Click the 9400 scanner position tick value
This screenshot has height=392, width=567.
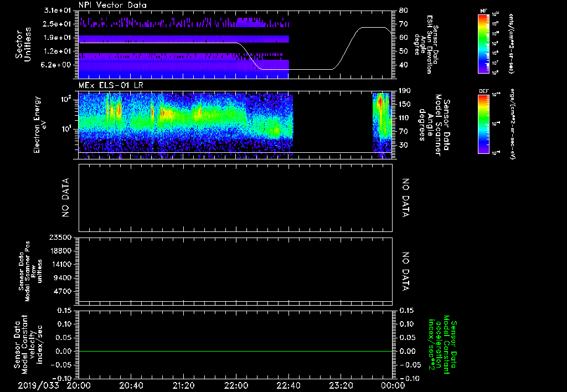click(62, 278)
